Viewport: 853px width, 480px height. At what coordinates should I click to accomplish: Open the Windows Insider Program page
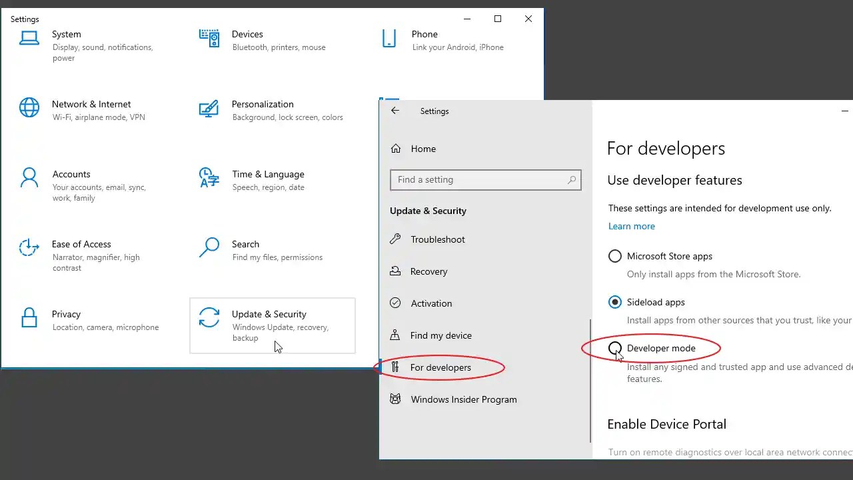tap(463, 399)
